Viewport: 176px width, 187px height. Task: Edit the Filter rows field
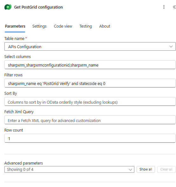[x=90, y=83]
